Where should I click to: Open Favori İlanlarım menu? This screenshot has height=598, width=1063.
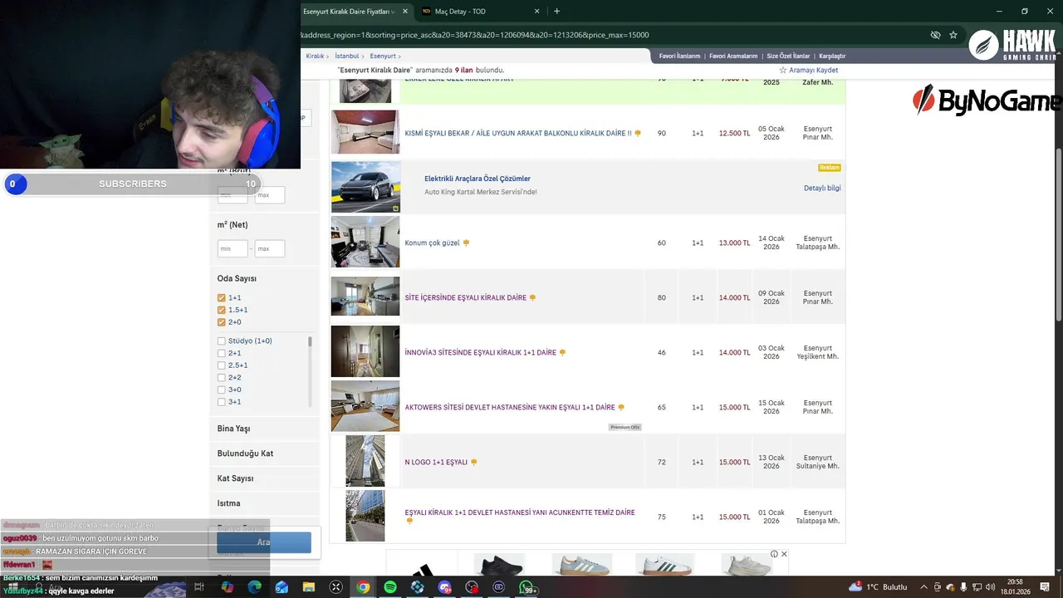[x=679, y=56]
